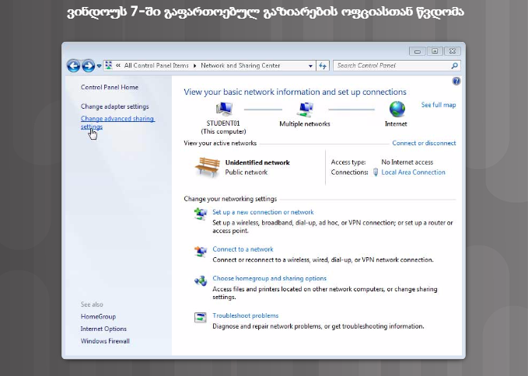The width and height of the screenshot is (528, 376).
Task: Click the Internet globe icon
Action: [397, 110]
